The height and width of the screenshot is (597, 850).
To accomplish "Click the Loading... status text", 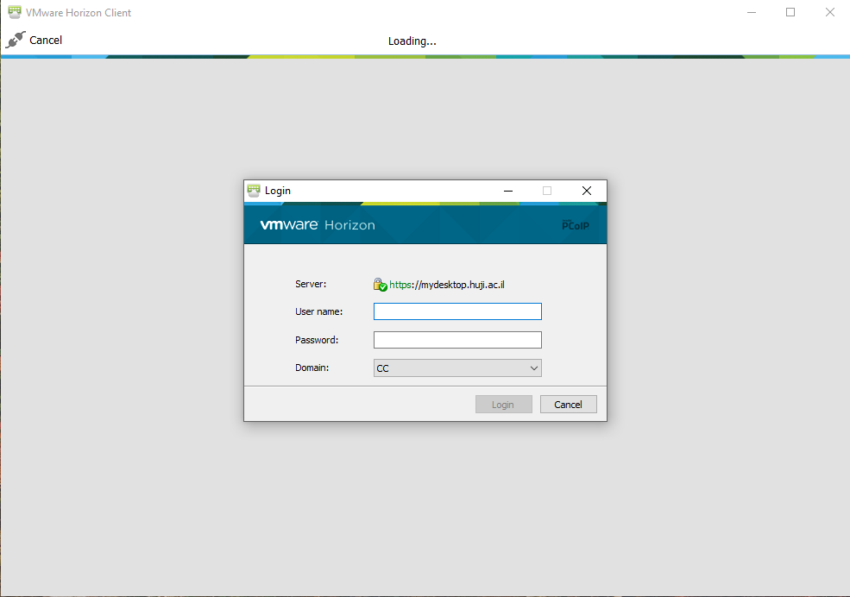I will point(412,41).
